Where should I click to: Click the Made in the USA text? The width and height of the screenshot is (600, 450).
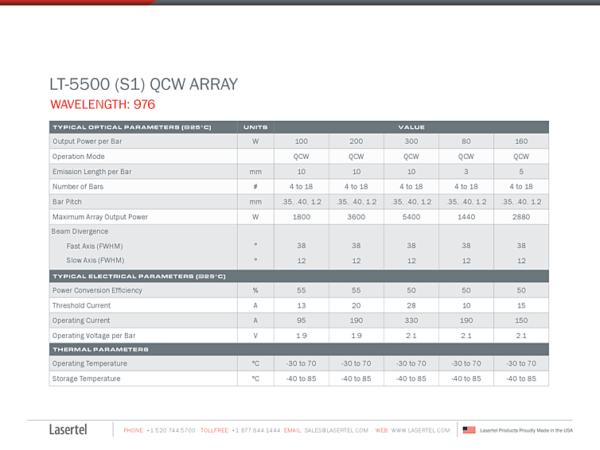526,430
